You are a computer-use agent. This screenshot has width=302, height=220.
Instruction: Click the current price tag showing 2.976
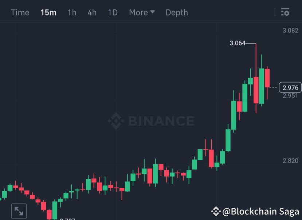[290, 87]
